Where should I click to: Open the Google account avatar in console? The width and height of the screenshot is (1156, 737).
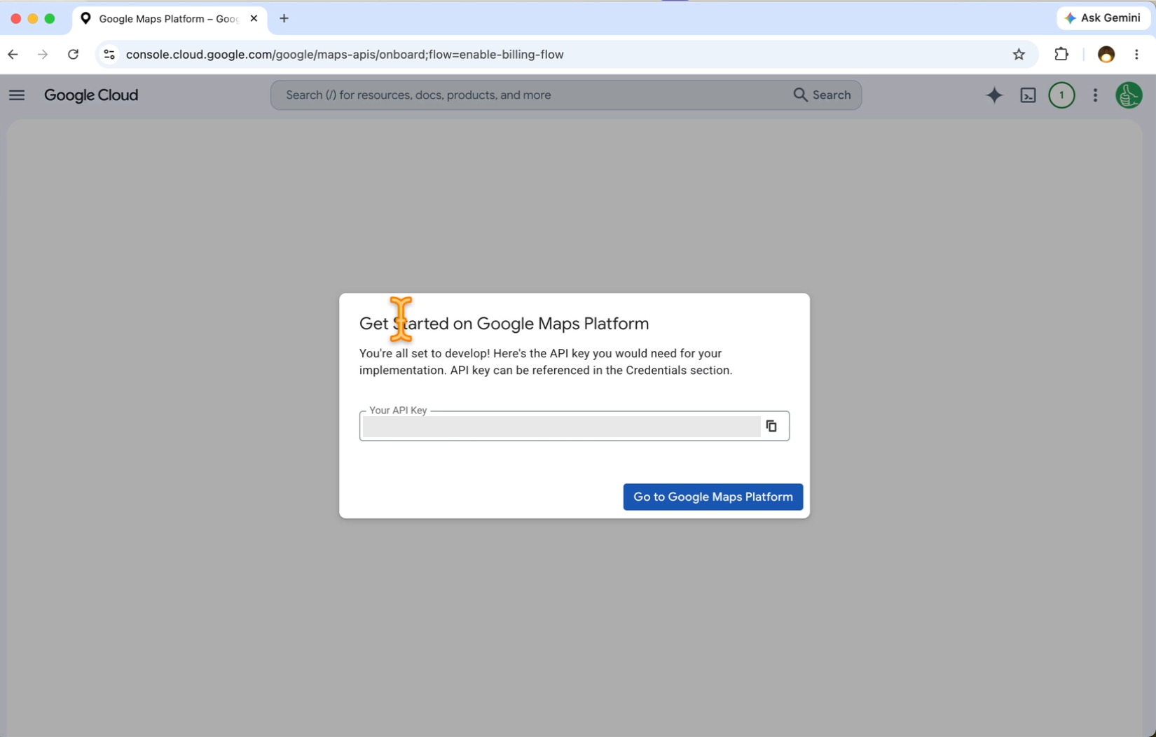(1129, 95)
